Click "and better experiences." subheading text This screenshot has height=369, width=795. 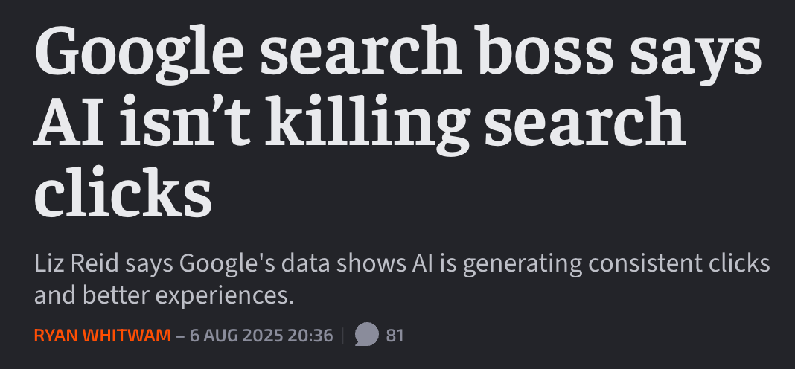pyautogui.click(x=161, y=295)
